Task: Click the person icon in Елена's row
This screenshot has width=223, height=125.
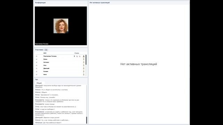Action: [84, 59]
